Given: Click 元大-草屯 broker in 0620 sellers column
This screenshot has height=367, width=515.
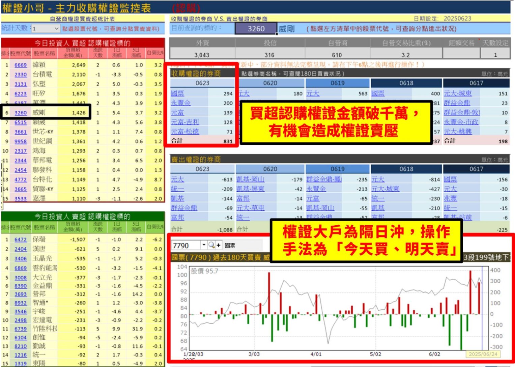Looking at the screenshot, I should coord(250,208).
